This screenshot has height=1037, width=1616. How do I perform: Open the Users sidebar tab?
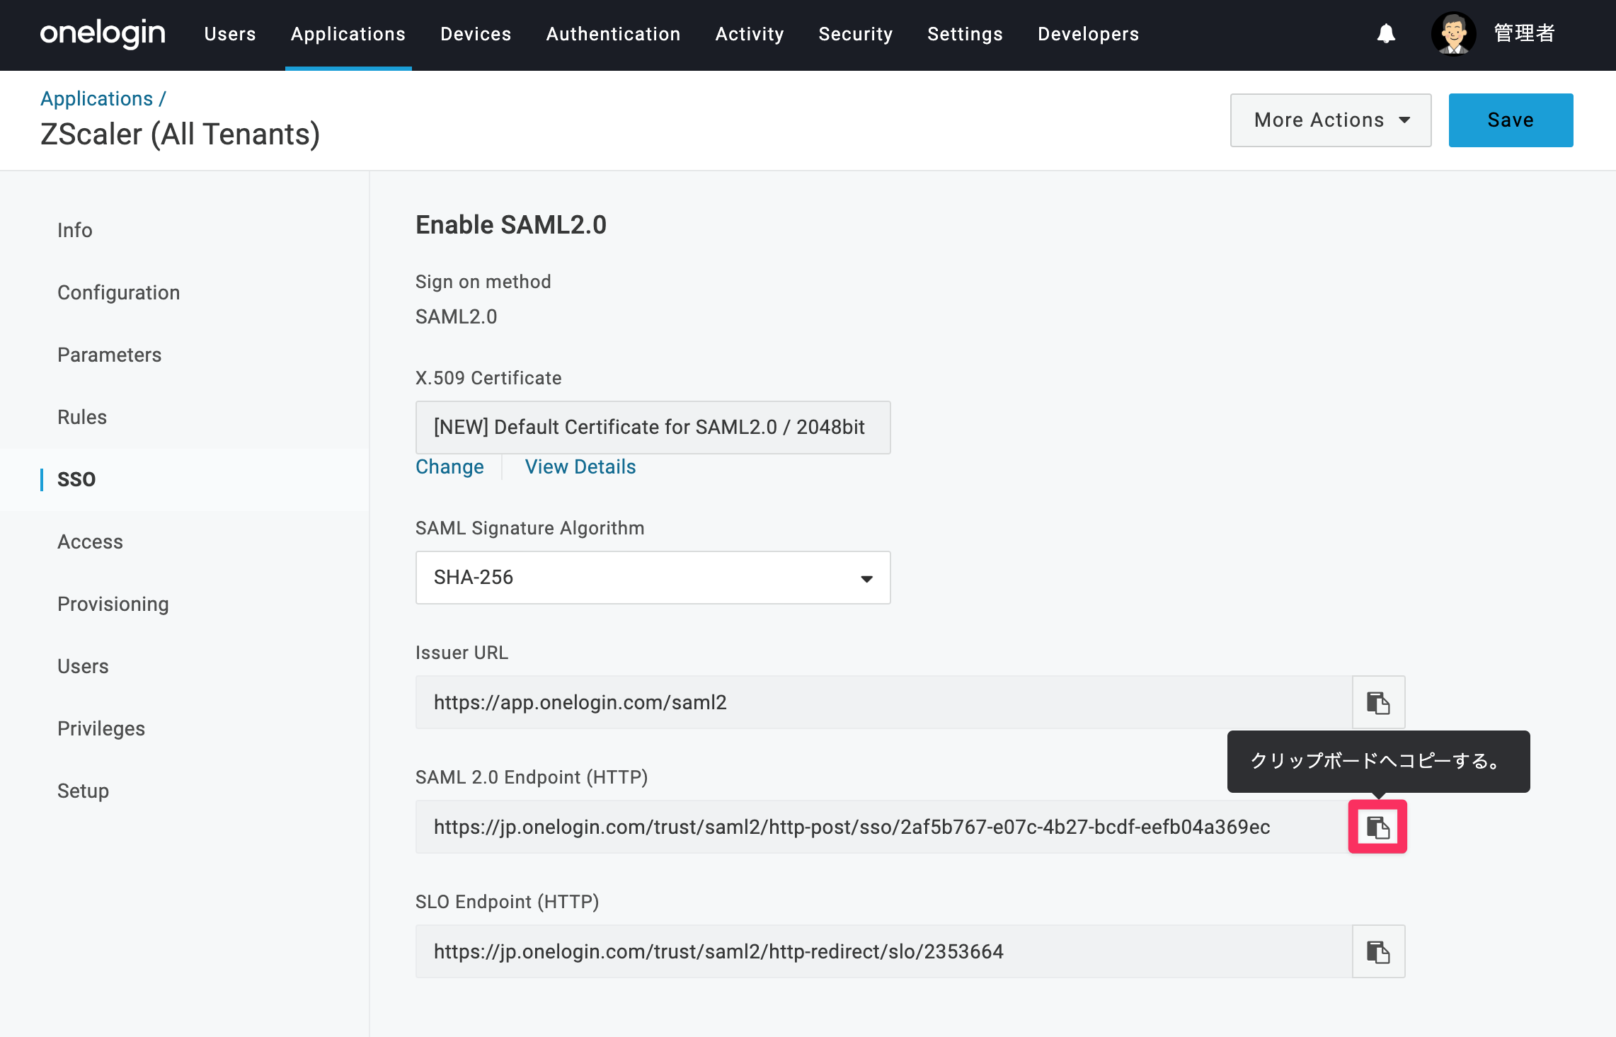pos(83,666)
